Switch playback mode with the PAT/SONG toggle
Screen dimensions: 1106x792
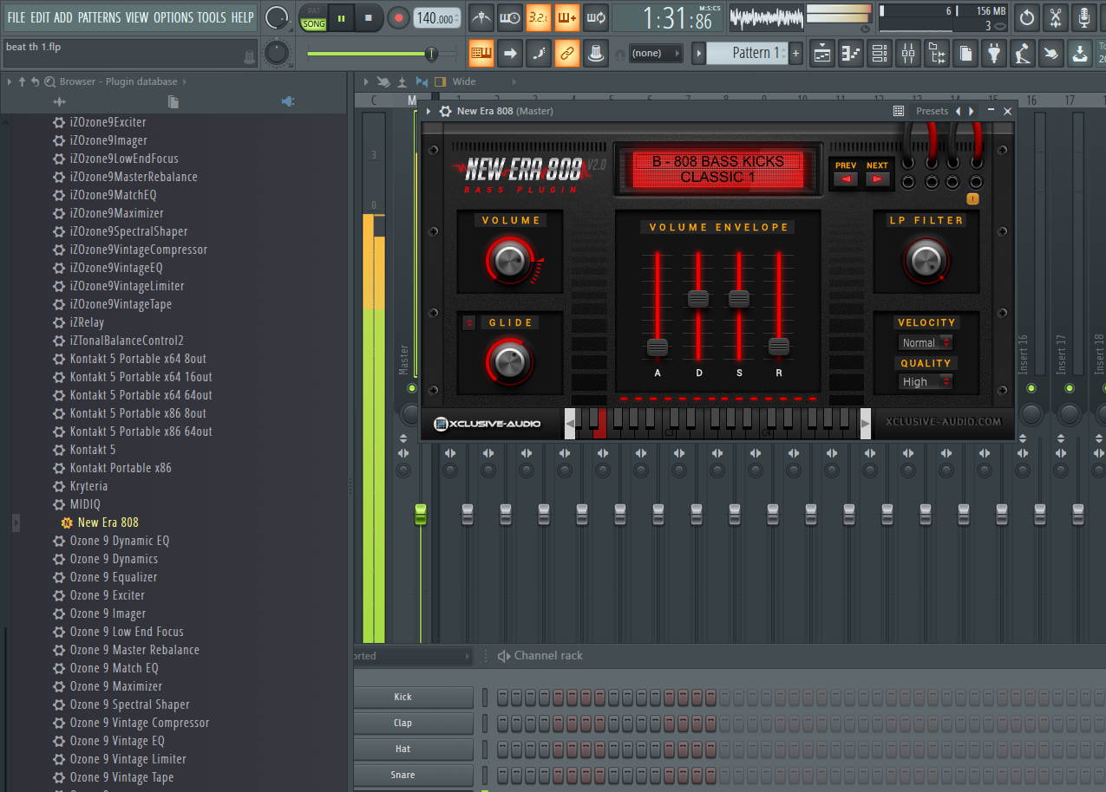pyautogui.click(x=314, y=18)
